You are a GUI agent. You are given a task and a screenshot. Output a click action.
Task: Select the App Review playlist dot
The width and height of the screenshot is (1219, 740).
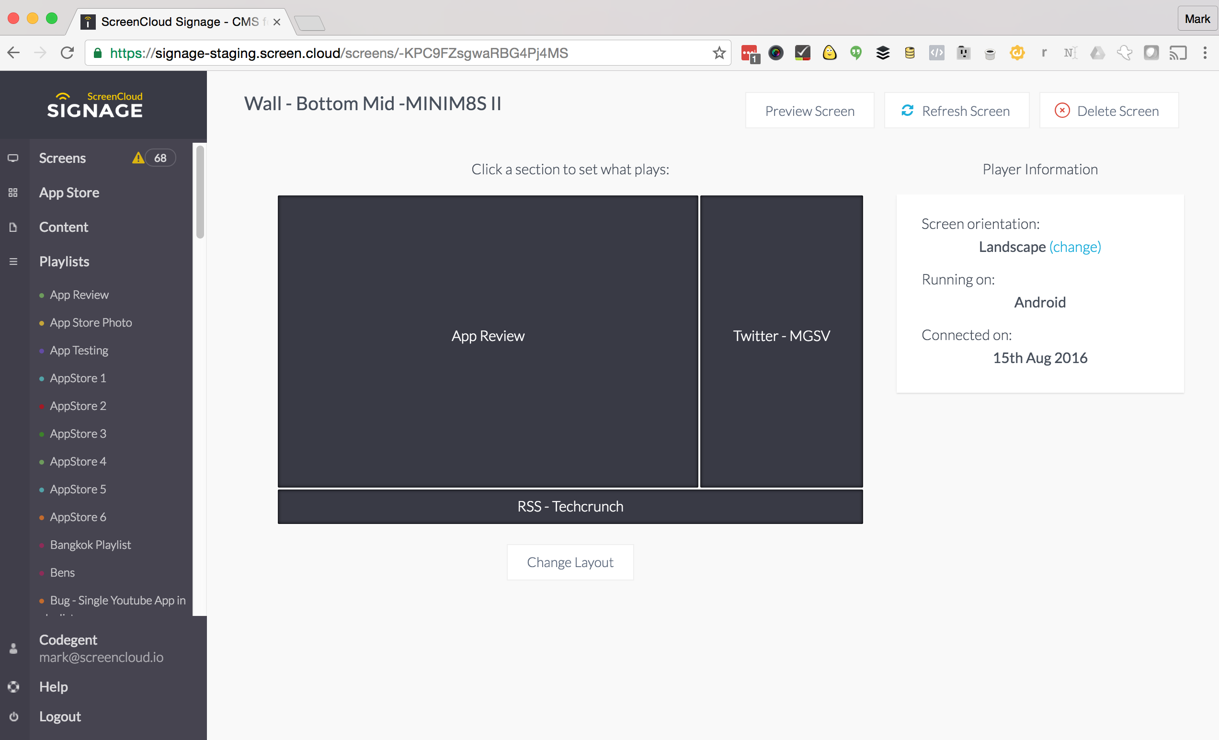[41, 295]
